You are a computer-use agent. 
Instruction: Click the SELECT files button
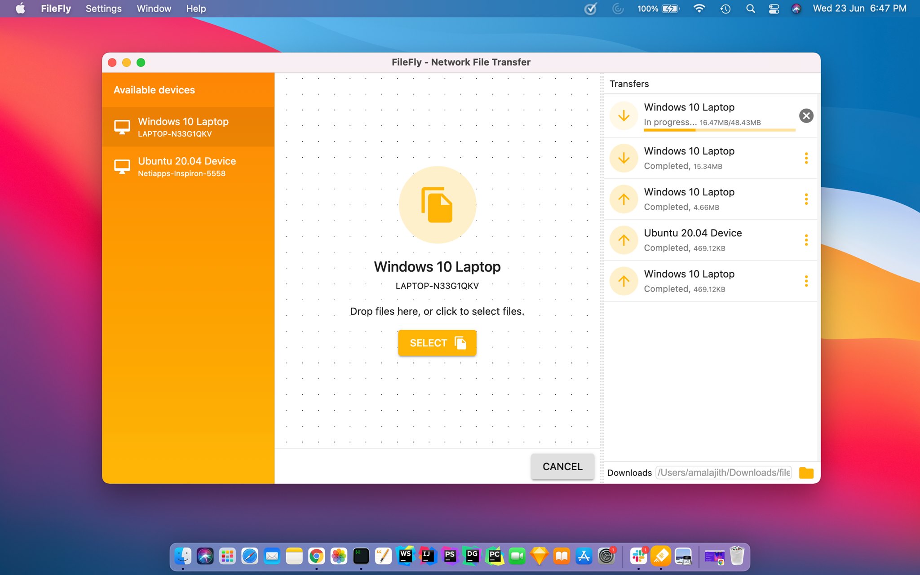click(437, 343)
